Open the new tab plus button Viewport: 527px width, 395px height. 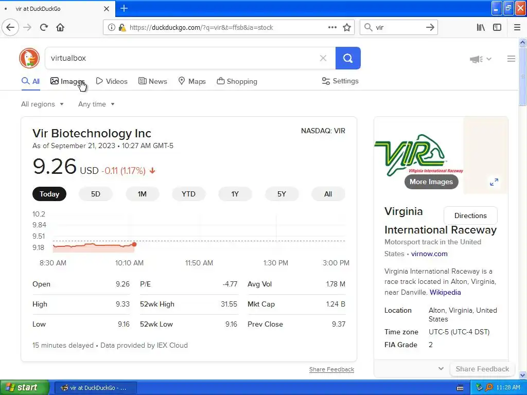tap(124, 8)
